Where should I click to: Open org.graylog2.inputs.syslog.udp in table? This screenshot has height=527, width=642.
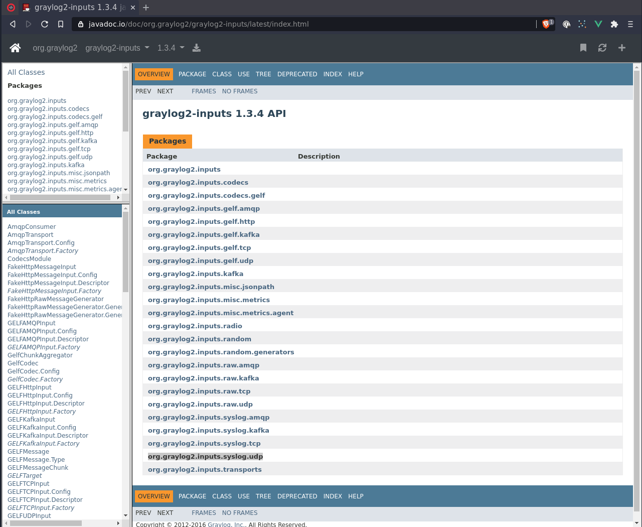tap(205, 457)
